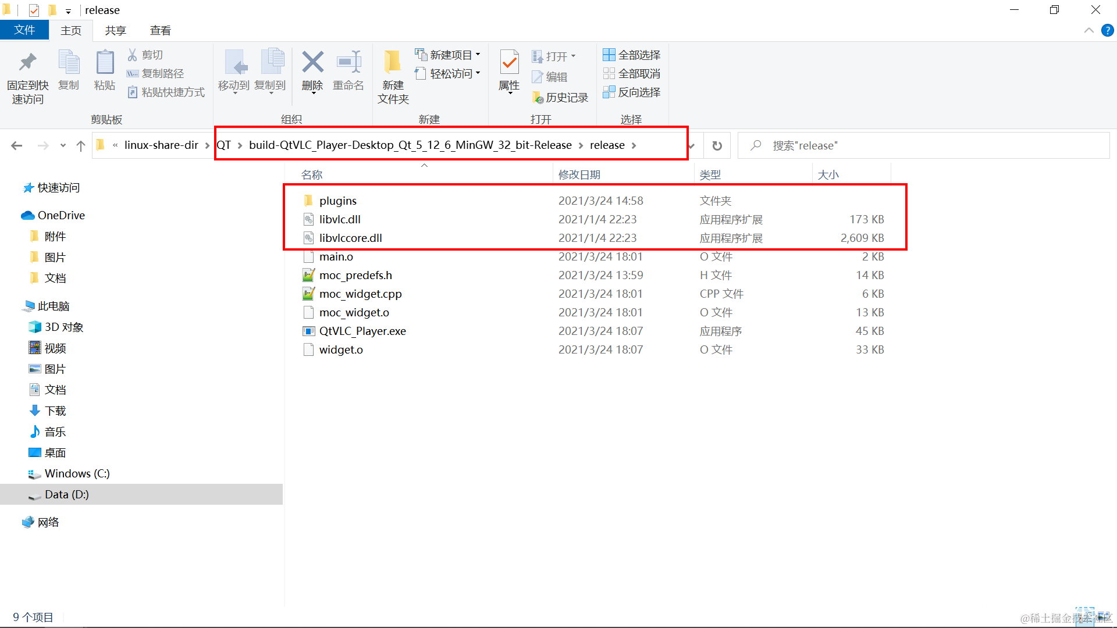1117x628 pixels.
Task: Switch to the Share (共享) tab
Action: pyautogui.click(x=115, y=30)
